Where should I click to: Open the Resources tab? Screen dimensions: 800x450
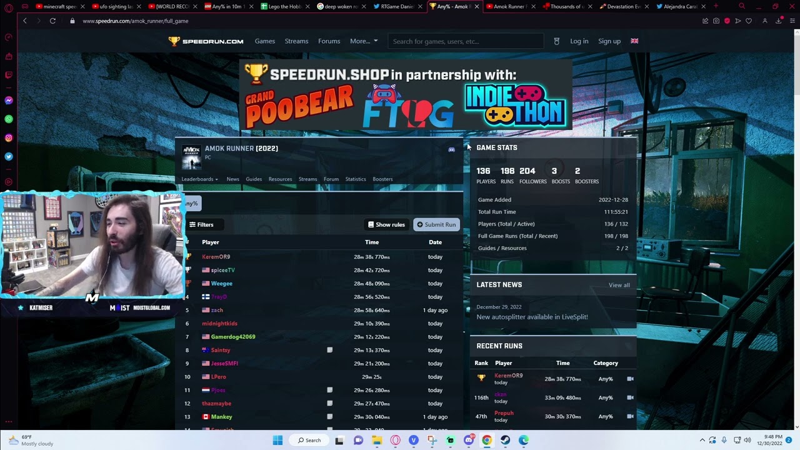(280, 179)
